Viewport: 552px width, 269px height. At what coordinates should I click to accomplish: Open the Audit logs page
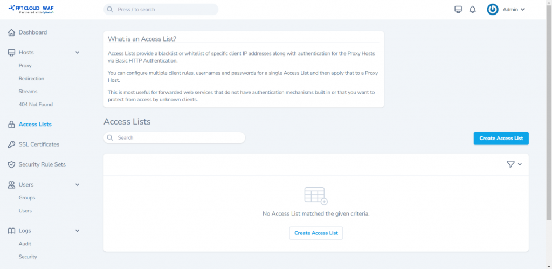pos(25,244)
